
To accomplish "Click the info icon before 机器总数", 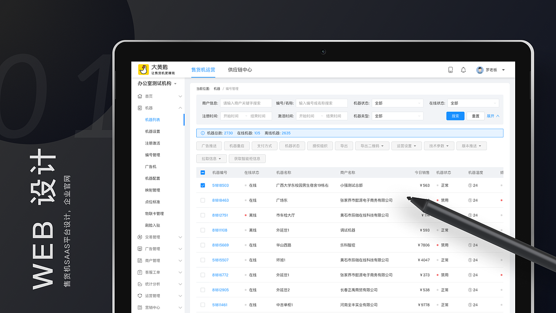I will tap(203, 133).
